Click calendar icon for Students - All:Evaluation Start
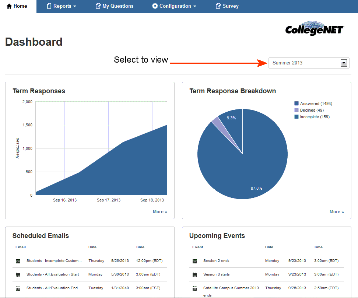This screenshot has width=358, height=298. pos(18,275)
